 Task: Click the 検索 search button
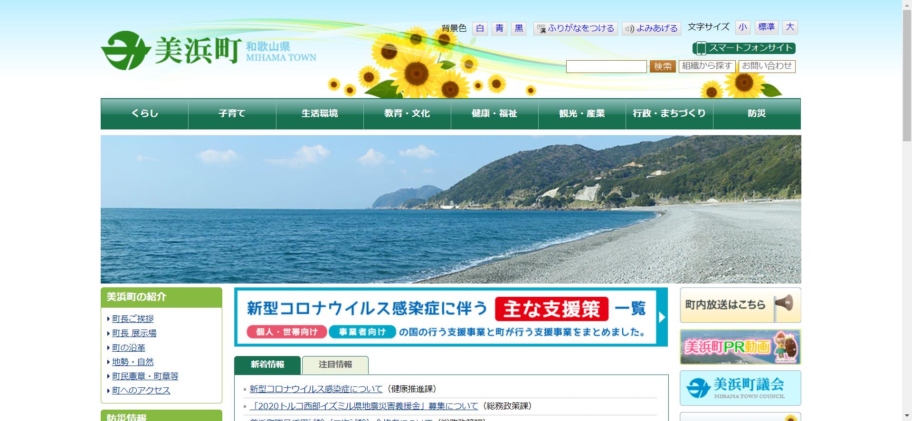pos(663,66)
